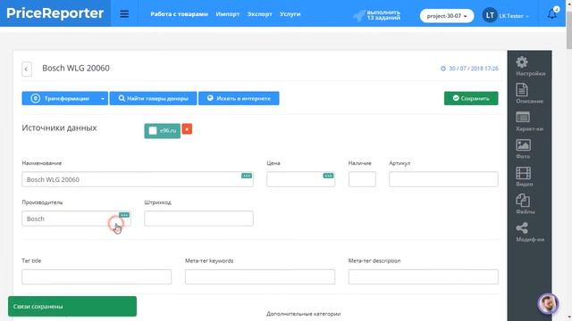This screenshot has width=572, height=321.
Task: Open the Фото image sidebar icon
Action: 523,144
